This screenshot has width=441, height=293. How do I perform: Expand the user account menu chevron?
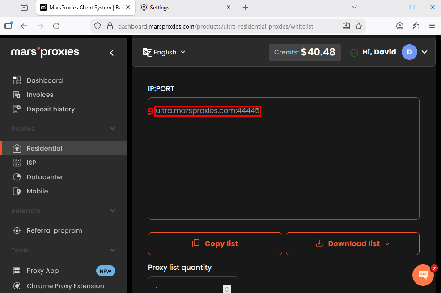click(x=425, y=52)
